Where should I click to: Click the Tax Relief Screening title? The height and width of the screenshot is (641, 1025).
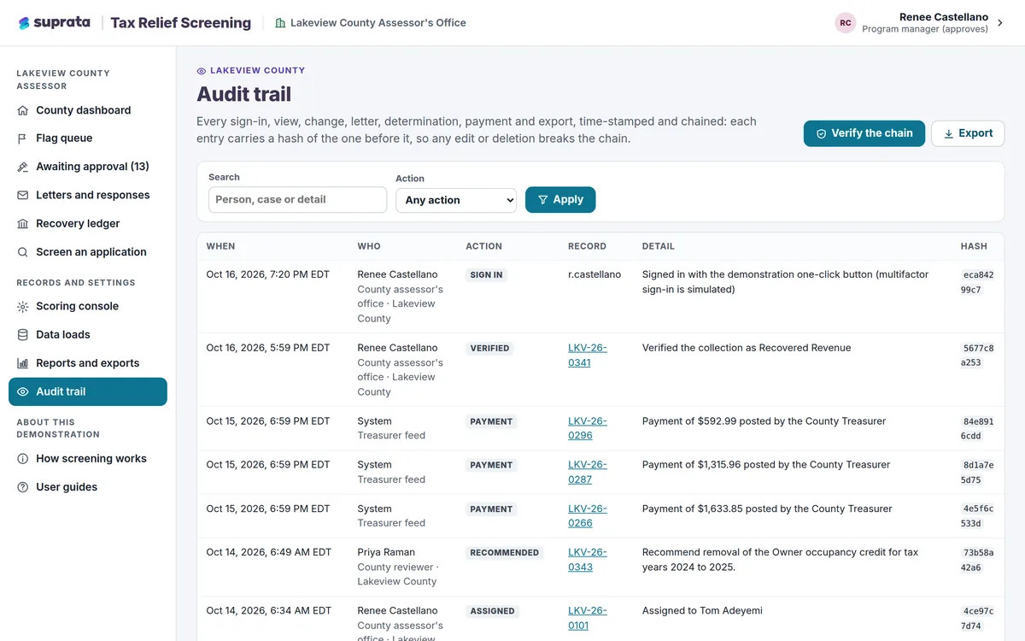coord(181,23)
